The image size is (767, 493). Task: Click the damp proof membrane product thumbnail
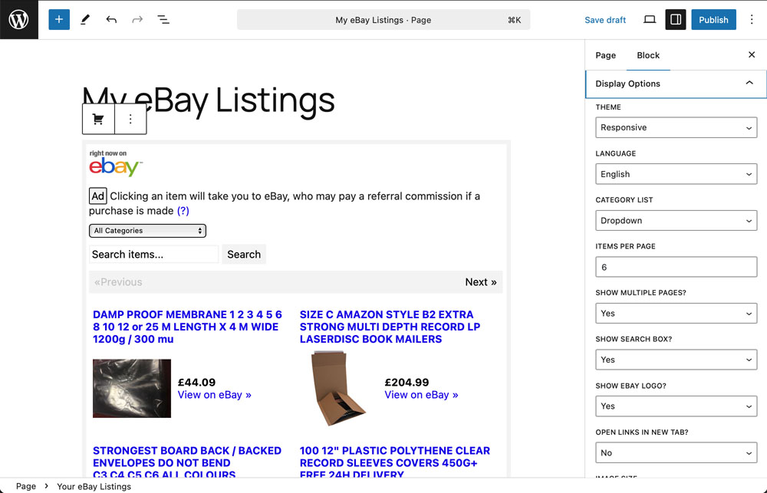132,388
